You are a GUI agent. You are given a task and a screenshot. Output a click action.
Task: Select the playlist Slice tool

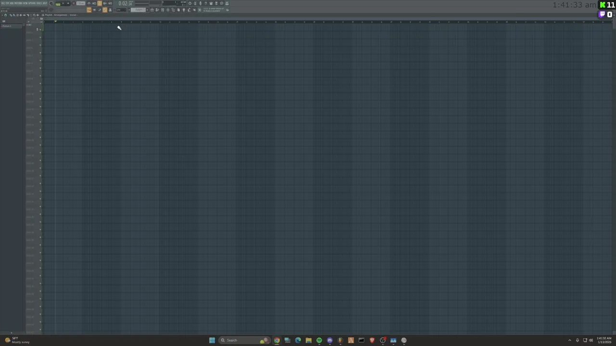click(x=27, y=15)
